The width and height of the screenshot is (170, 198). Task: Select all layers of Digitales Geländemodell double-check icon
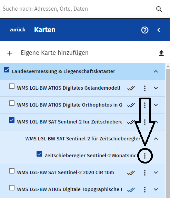131,88
